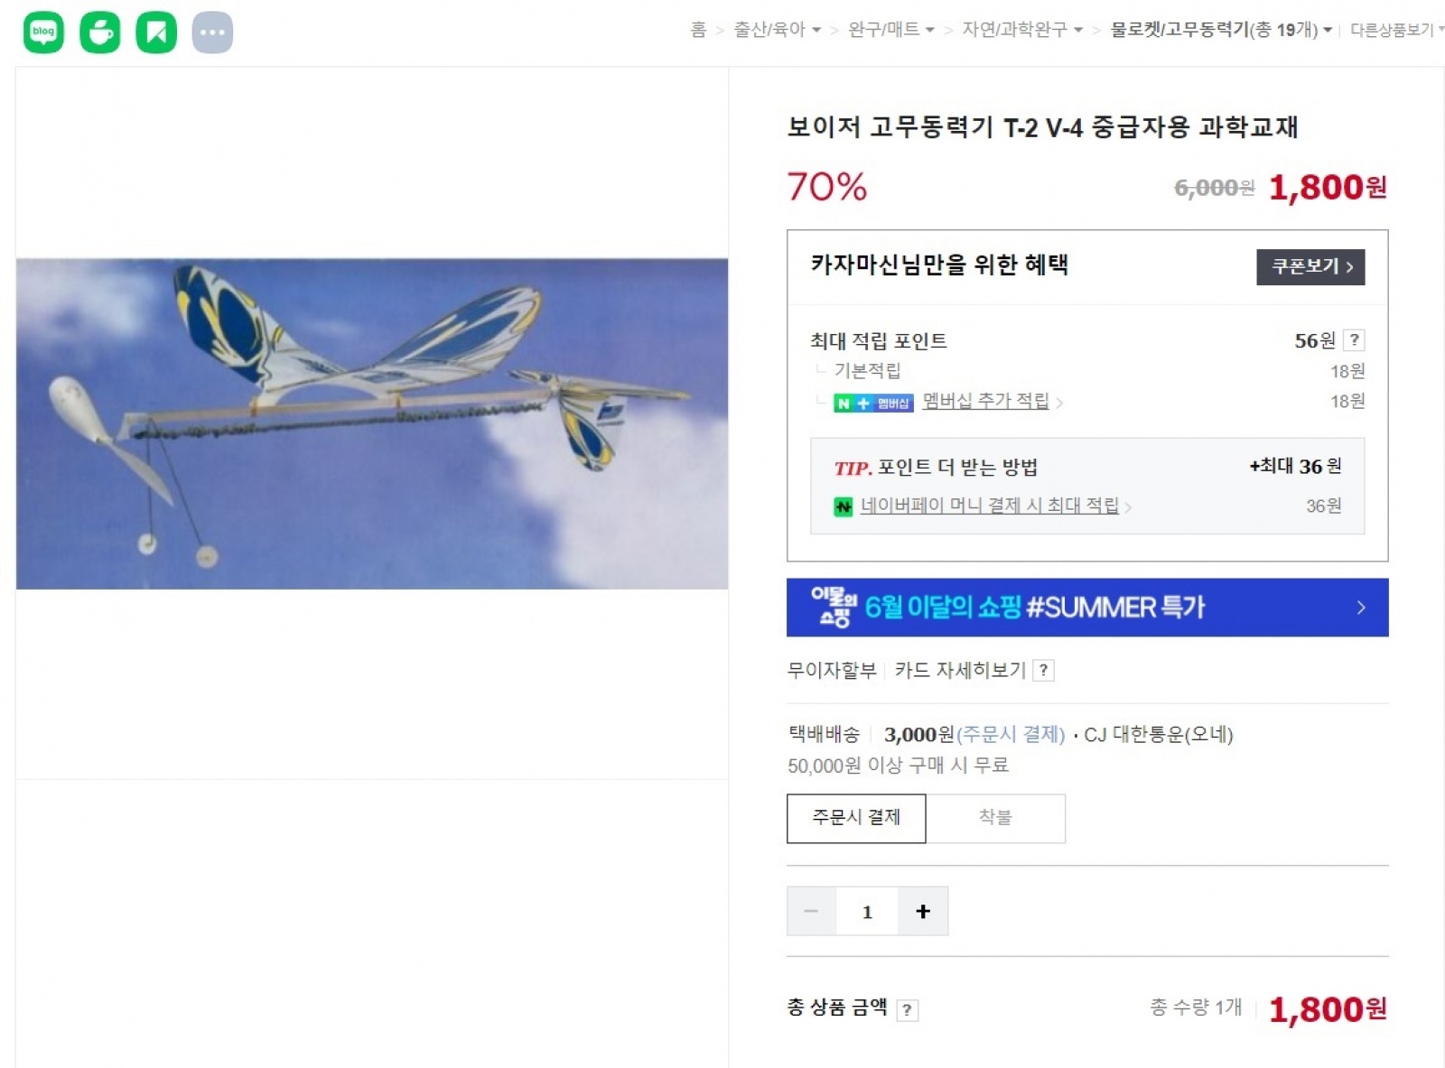Select 주문시 결제 shipping payment option
Viewport: 1445px width, 1068px height.
855,818
